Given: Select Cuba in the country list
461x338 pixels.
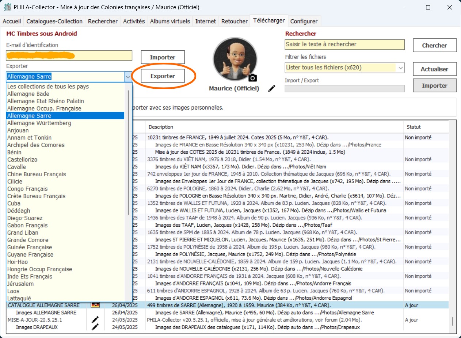Looking at the screenshot, I should pyautogui.click(x=66, y=203).
